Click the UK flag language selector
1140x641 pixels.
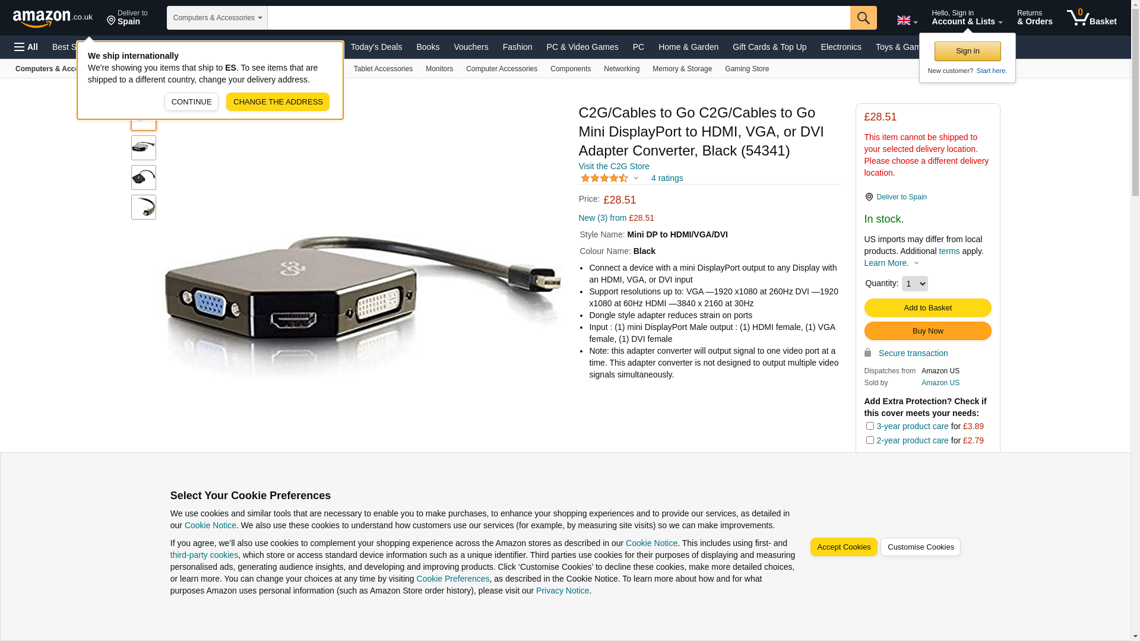pyautogui.click(x=907, y=20)
